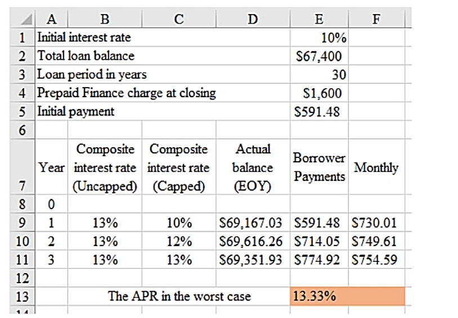Select the initial payment $591.48 cell in row 5
Screen dimensions: 458x318
pyautogui.click(x=318, y=111)
